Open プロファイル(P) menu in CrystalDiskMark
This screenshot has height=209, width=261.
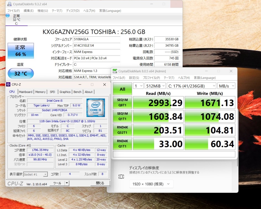pos(151,78)
